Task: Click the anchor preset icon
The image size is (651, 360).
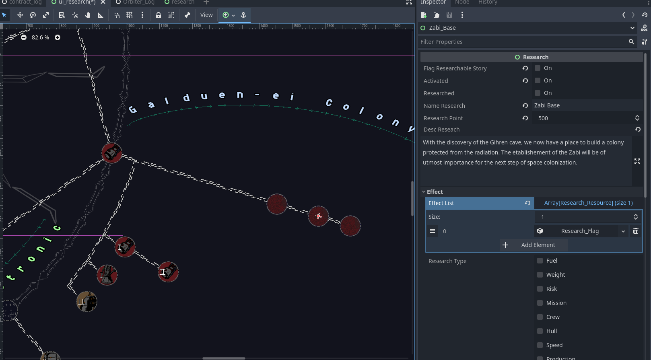Action: [243, 15]
